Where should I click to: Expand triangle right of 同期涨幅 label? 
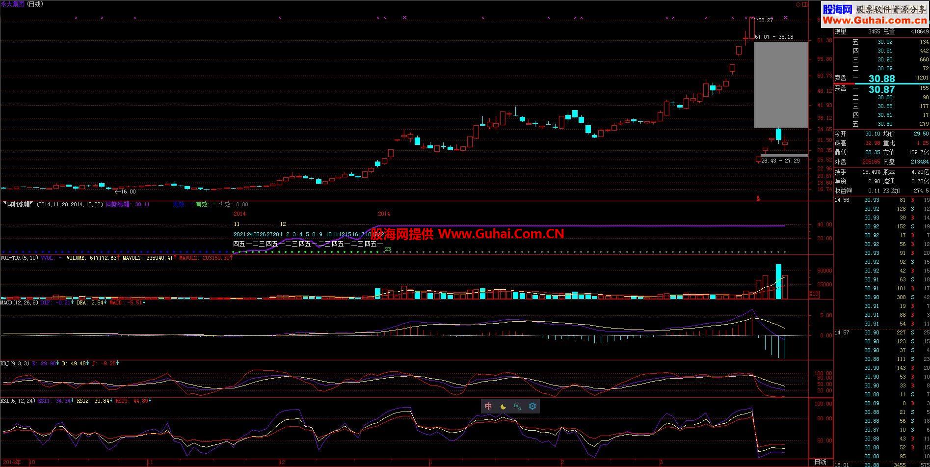point(32,203)
